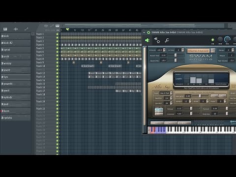This screenshot has height=177, width=236.
Task: Select the Sys pattern
Action: click(x=16, y=77)
